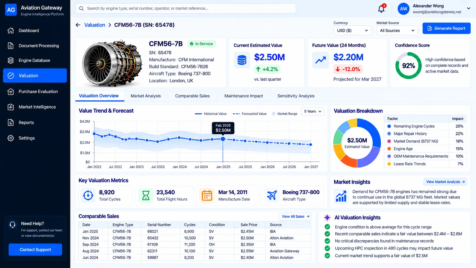
Task: Switch to the Comparable Sales tab
Action: (192, 96)
